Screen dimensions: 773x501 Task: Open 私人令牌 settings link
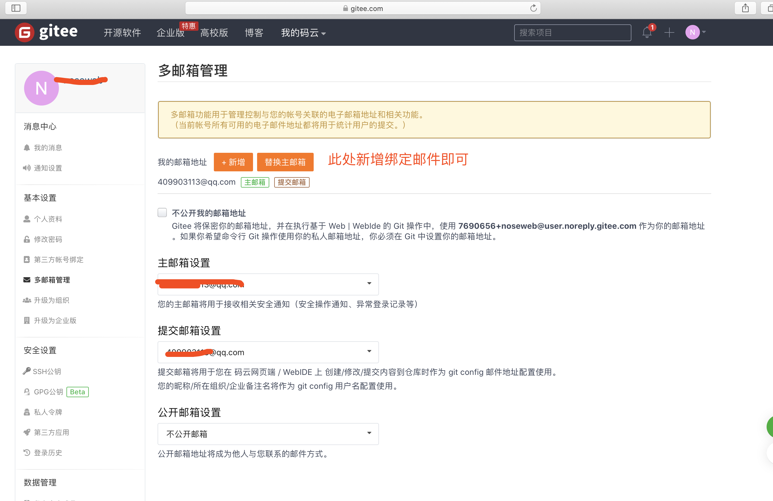pyautogui.click(x=48, y=412)
